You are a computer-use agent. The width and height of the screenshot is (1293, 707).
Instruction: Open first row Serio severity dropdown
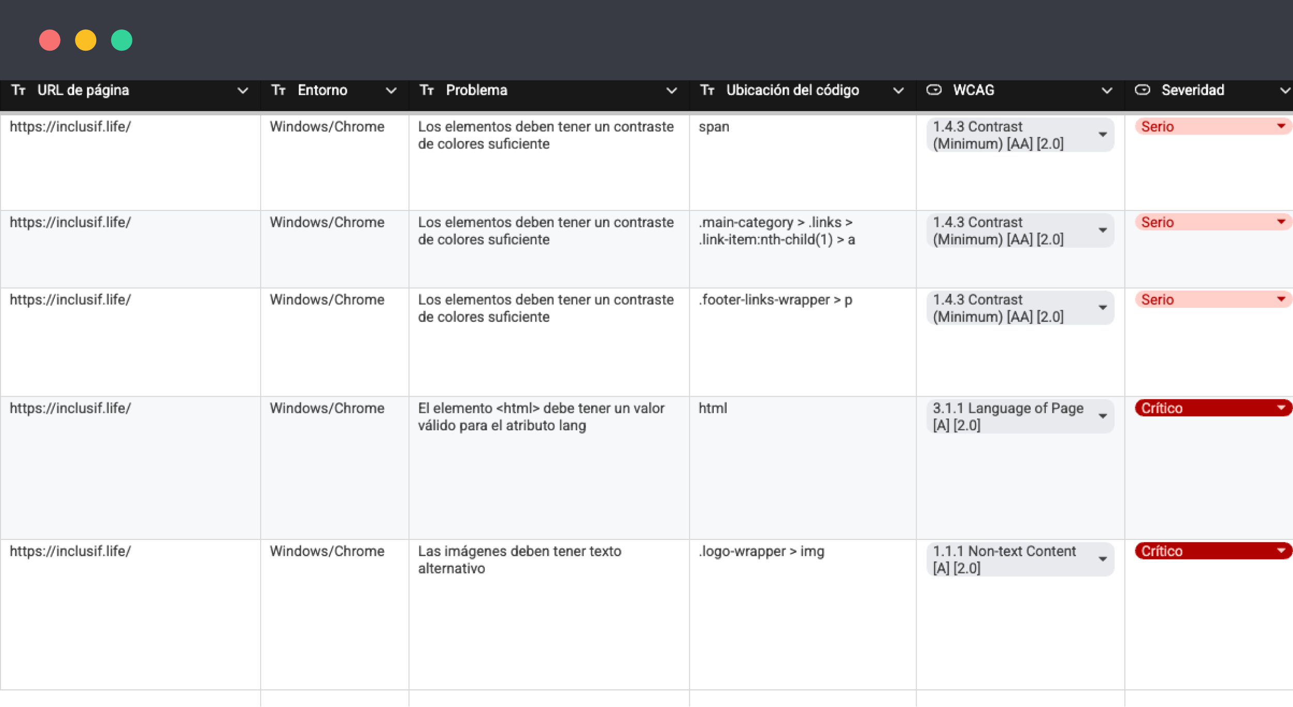[1281, 126]
